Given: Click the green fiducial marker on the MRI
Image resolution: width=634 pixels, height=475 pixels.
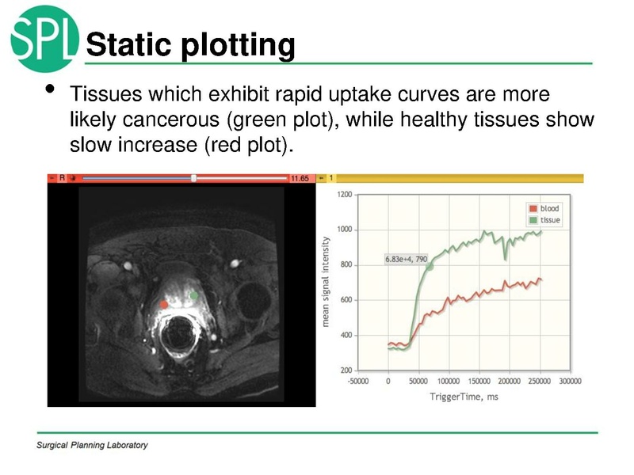Looking at the screenshot, I should click(x=194, y=296).
